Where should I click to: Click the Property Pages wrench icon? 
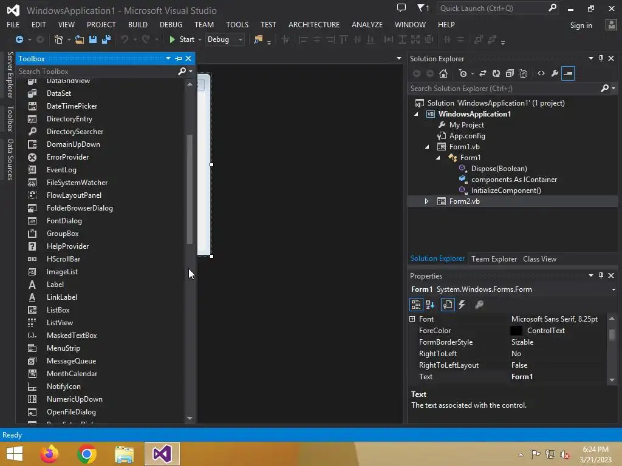[x=479, y=305]
